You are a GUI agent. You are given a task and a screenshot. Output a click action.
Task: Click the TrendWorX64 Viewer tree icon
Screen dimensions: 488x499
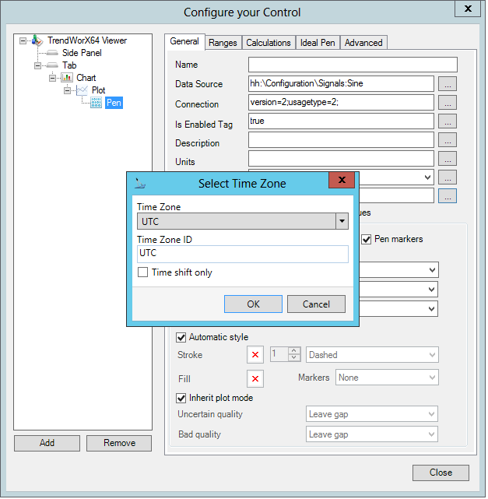[x=38, y=40]
